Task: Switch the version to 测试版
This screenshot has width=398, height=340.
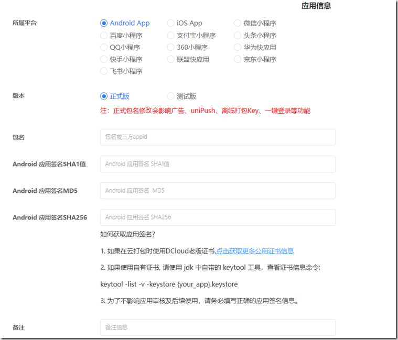Action: [171, 96]
